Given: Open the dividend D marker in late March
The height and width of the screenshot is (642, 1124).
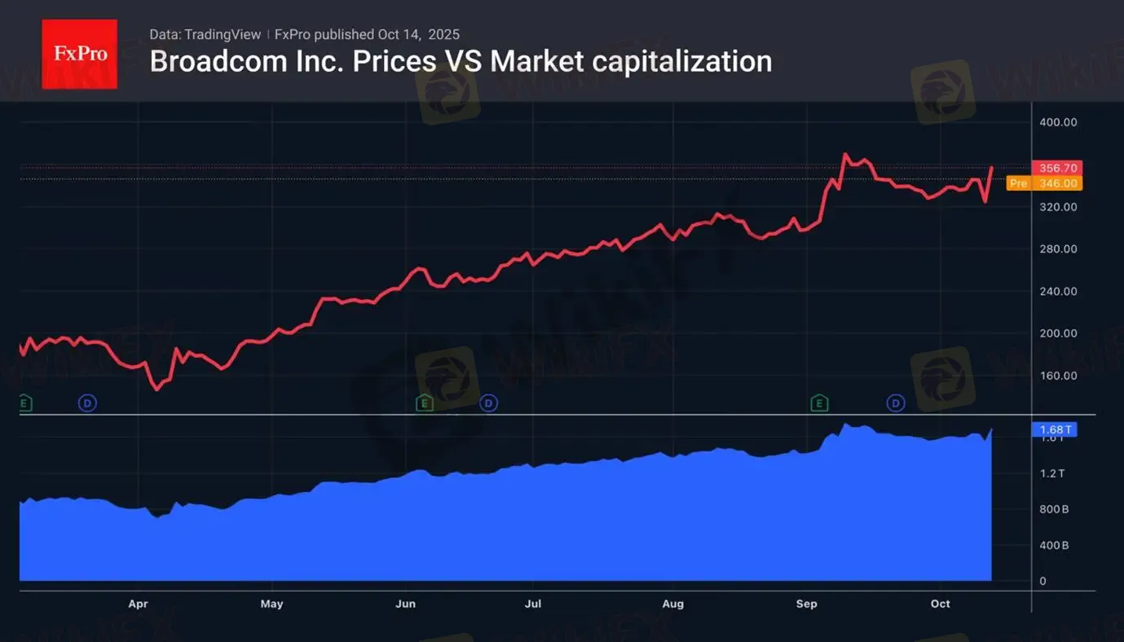Looking at the screenshot, I should tap(87, 402).
